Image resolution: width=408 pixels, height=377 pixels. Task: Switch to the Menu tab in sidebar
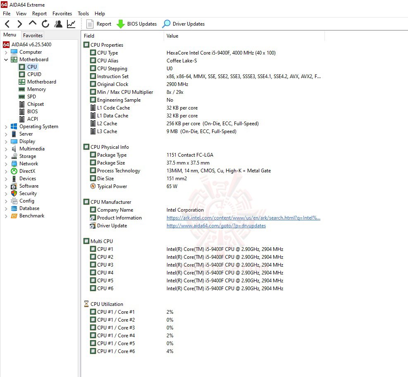pos(10,35)
